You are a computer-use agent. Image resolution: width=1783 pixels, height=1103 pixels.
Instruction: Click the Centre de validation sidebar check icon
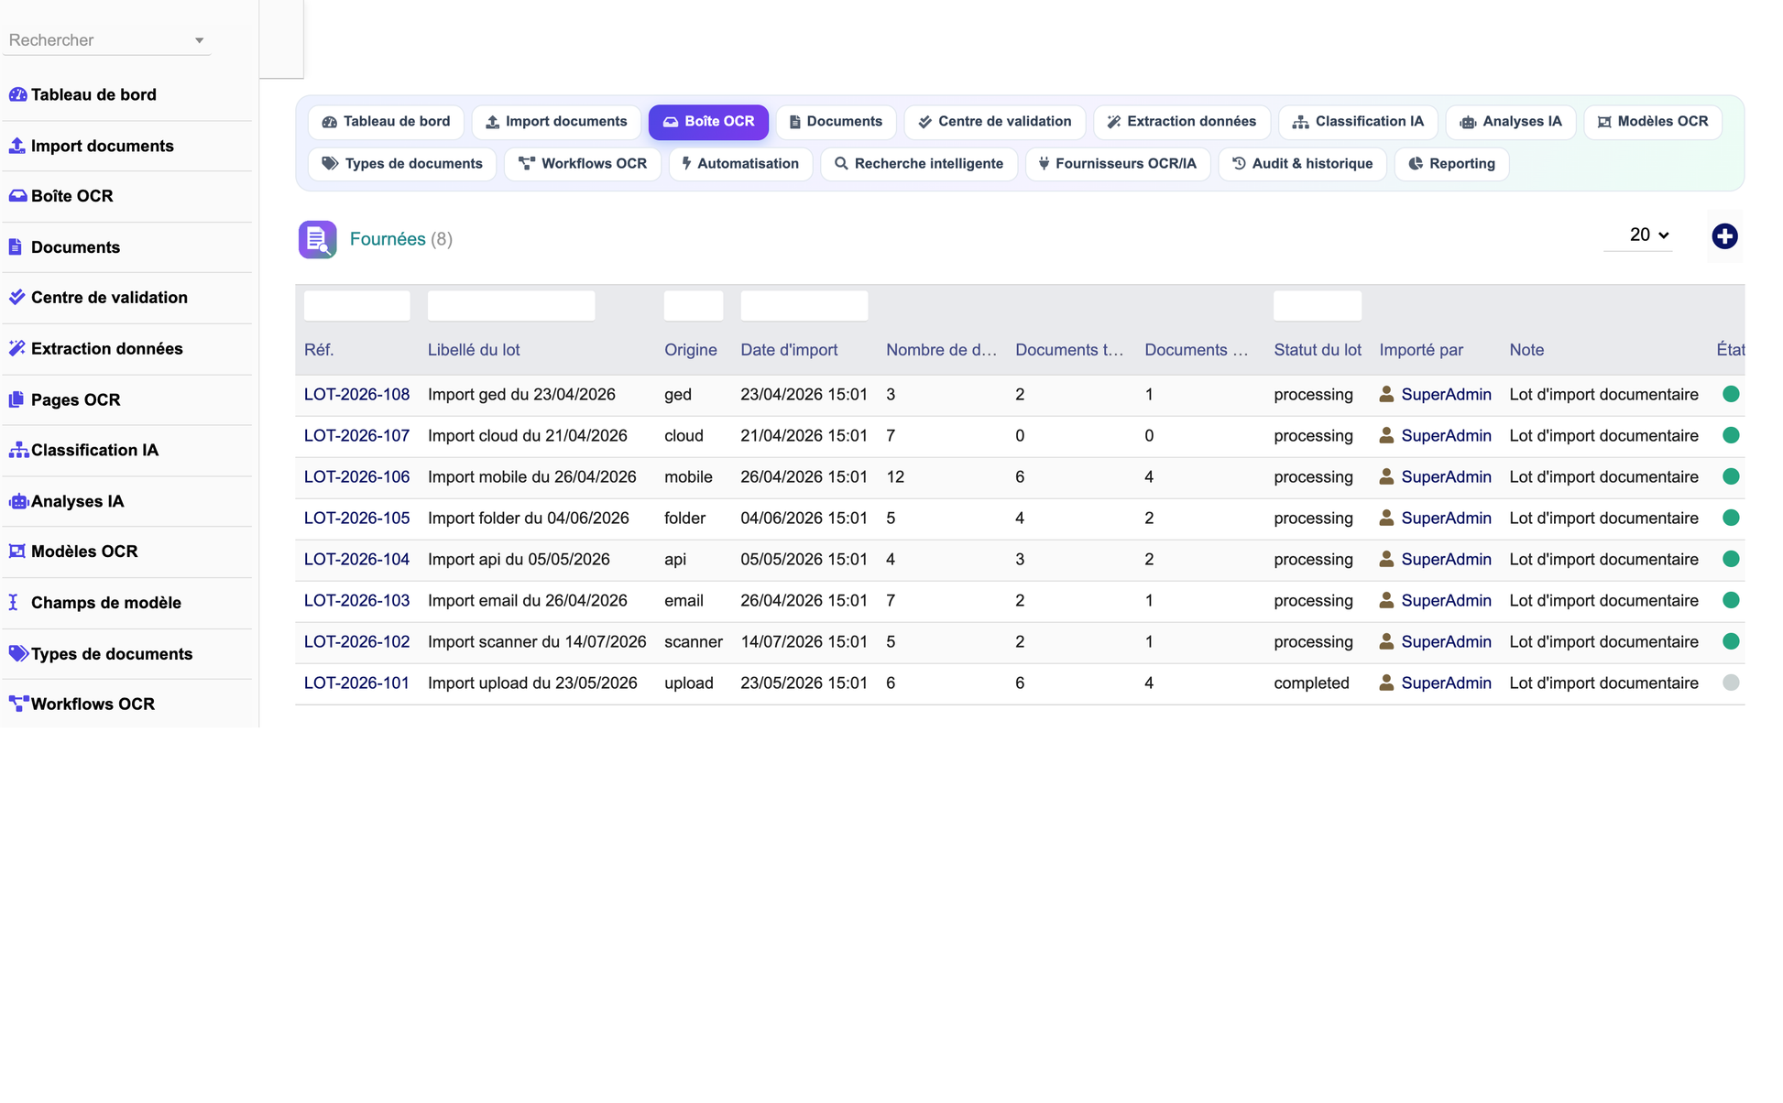[x=16, y=298]
